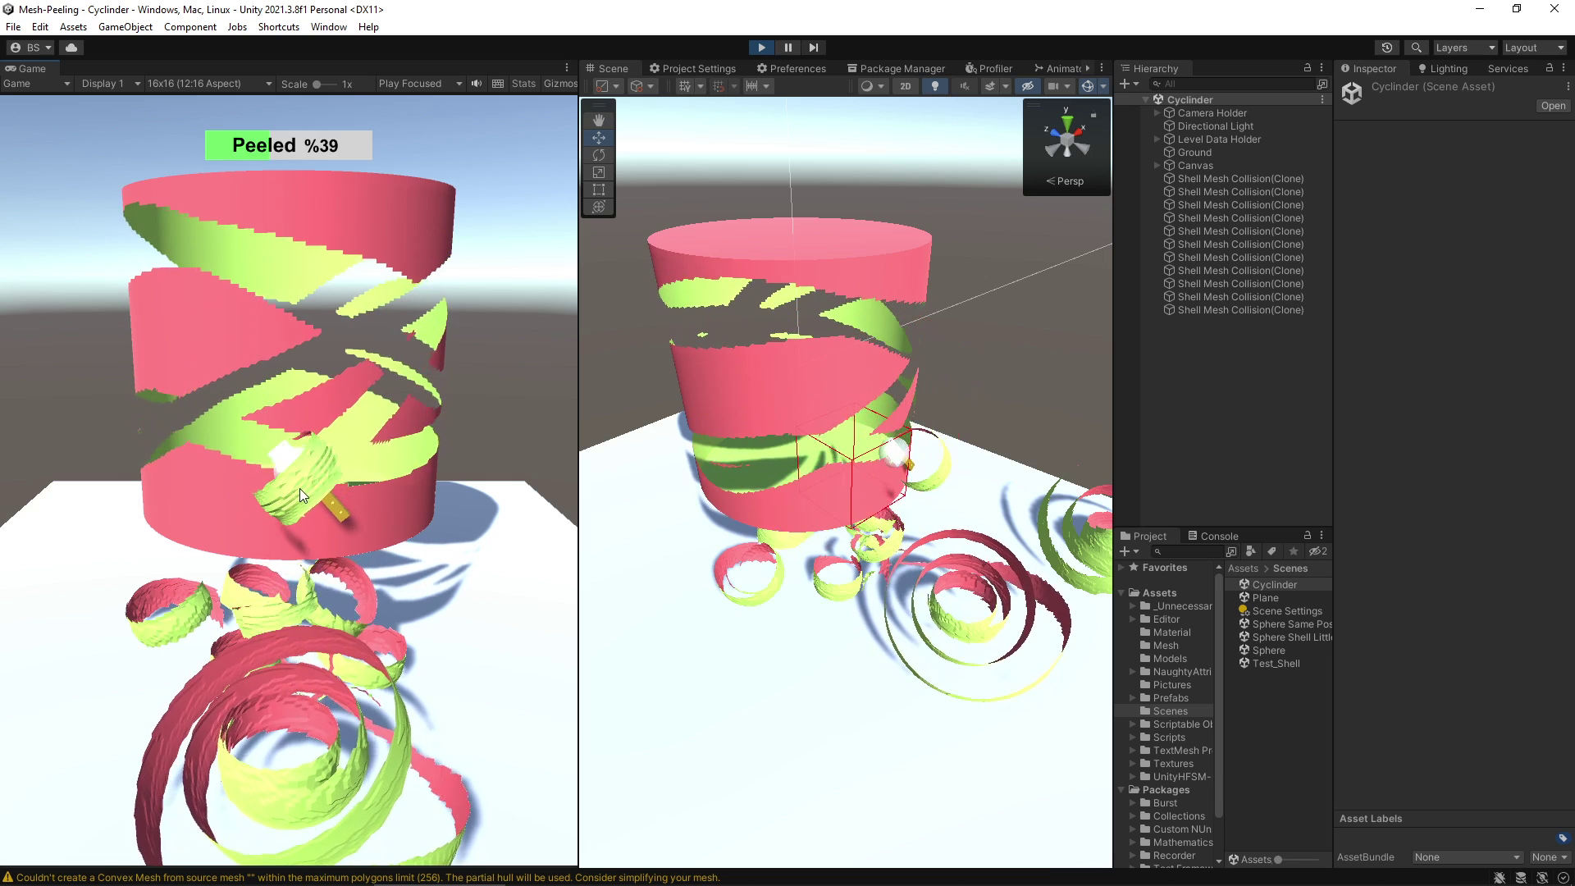This screenshot has height=886, width=1575.
Task: Open Undo History icon in top toolbar
Action: coord(1387,48)
